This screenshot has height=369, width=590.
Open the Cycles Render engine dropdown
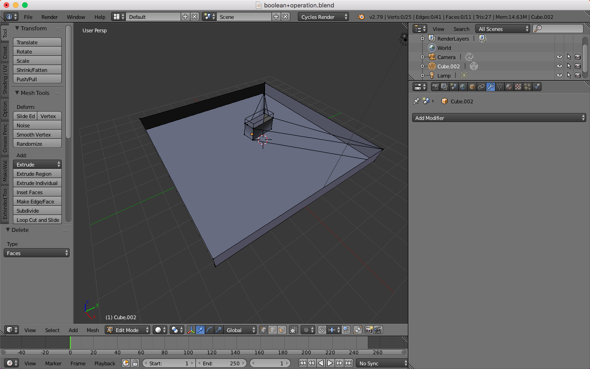[324, 17]
